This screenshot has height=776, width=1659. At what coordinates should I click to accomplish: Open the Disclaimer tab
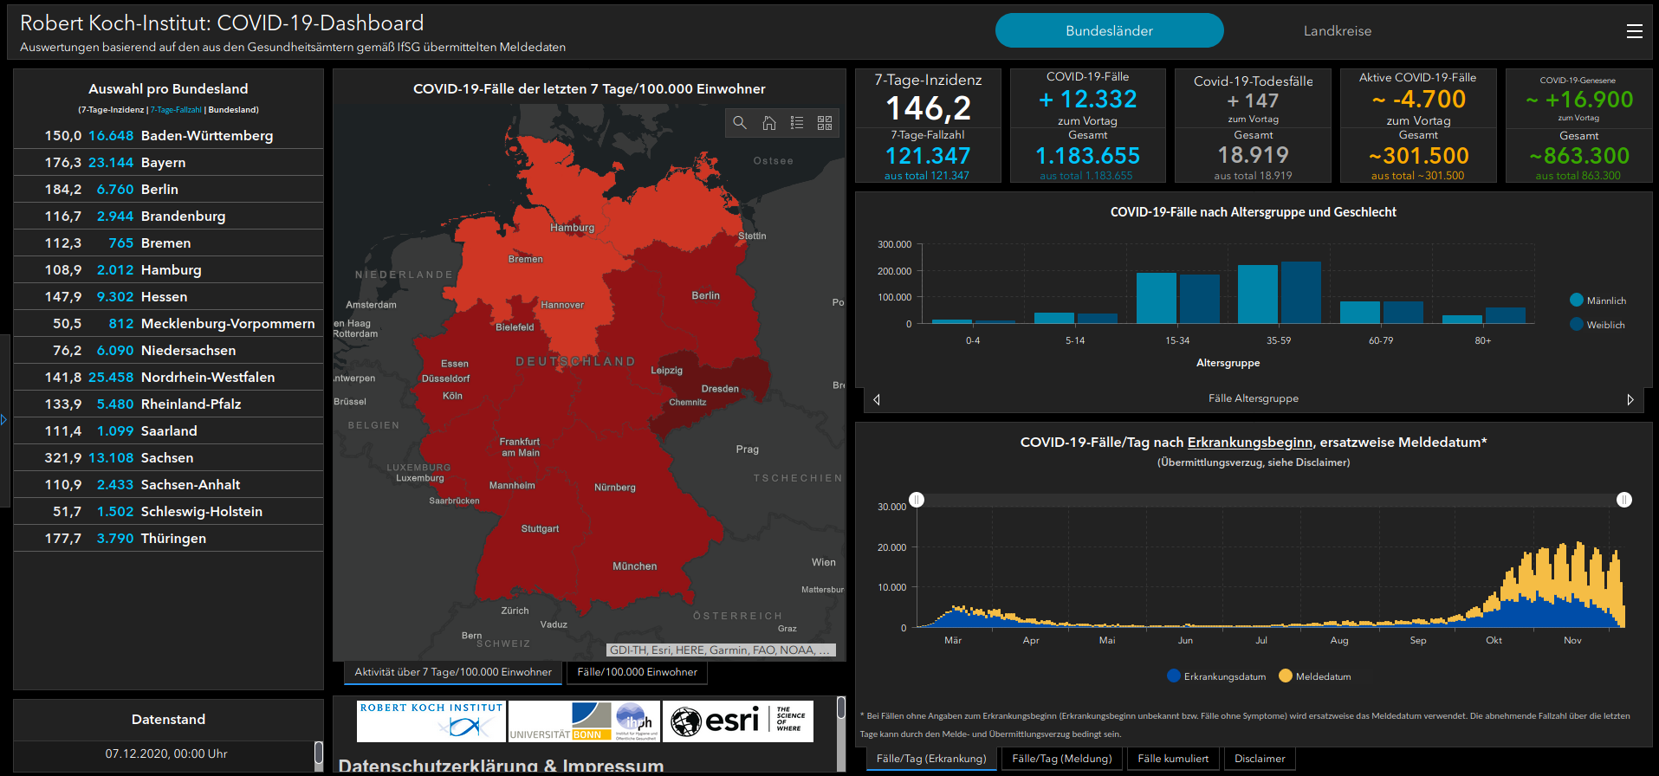[1259, 759]
